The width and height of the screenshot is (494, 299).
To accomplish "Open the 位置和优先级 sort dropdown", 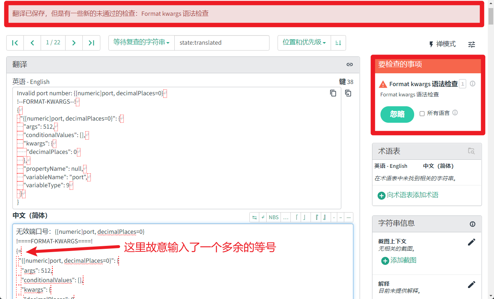I will (x=304, y=43).
